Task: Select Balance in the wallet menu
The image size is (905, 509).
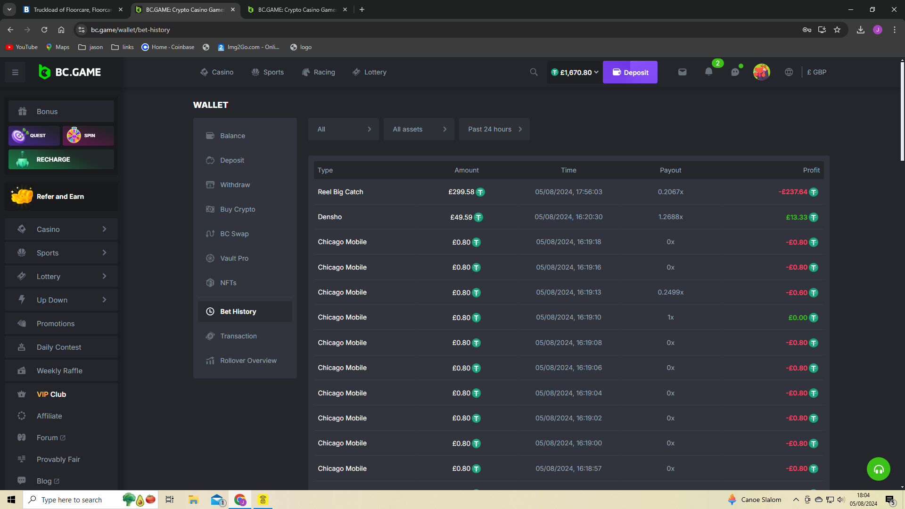Action: [245, 136]
